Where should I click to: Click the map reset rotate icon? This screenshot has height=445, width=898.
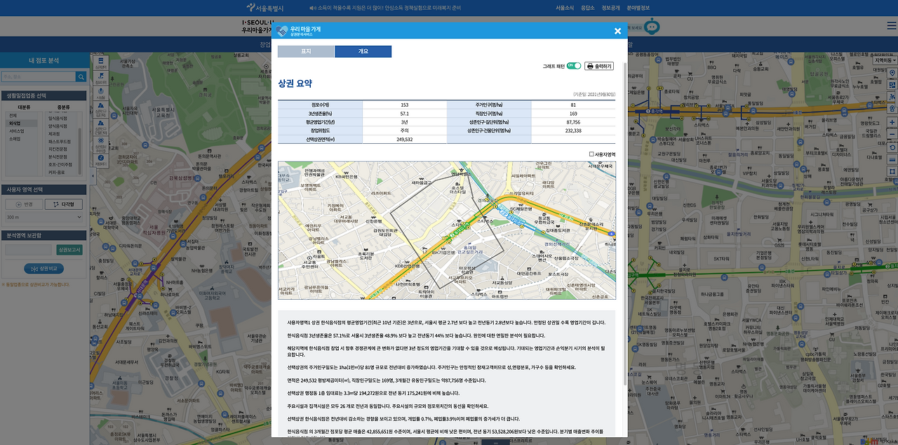tap(892, 147)
